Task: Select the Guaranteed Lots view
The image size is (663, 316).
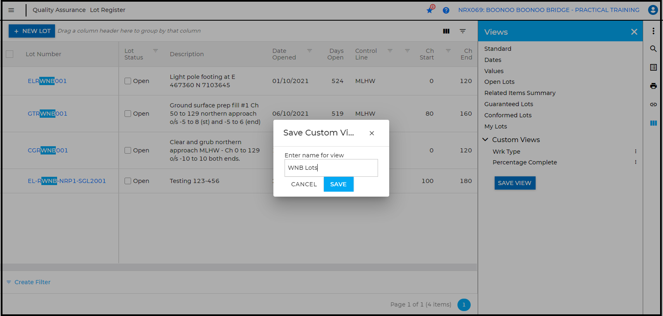Action: [508, 104]
